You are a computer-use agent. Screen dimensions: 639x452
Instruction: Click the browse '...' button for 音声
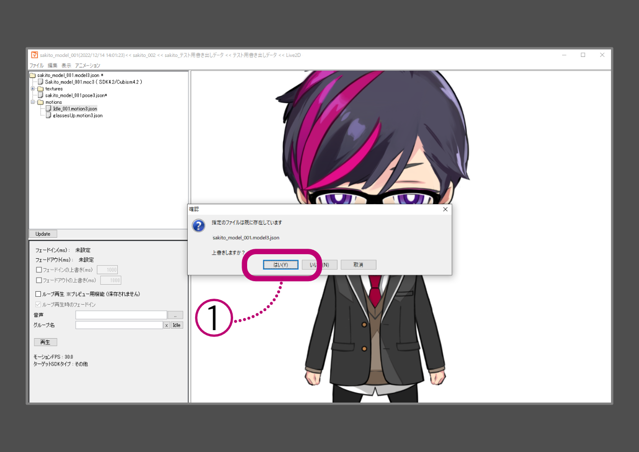[175, 315]
